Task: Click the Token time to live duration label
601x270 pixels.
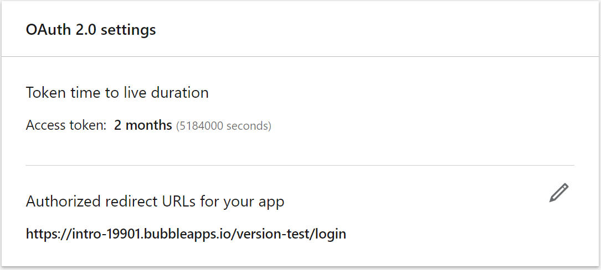Action: coord(117,92)
